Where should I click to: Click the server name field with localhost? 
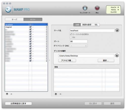click(92, 30)
